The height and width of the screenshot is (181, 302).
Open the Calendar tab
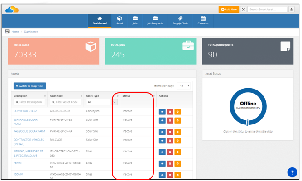click(x=203, y=21)
